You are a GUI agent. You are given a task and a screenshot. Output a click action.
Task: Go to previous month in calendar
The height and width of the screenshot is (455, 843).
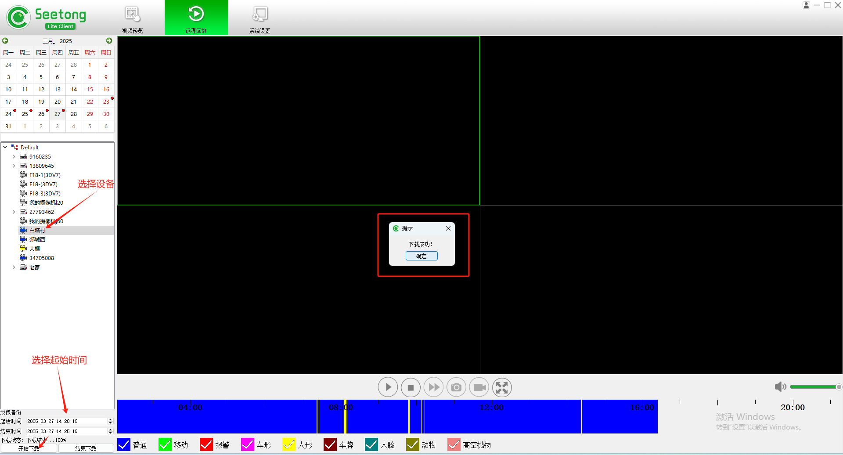point(5,41)
